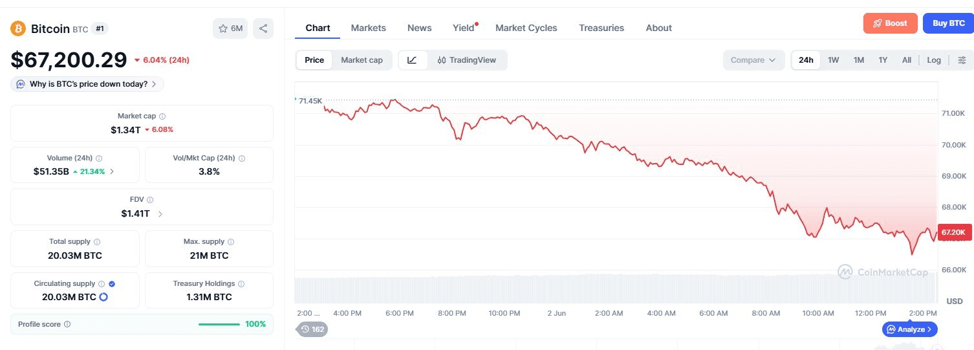Expand Volume (24h) details arrow

pyautogui.click(x=112, y=171)
